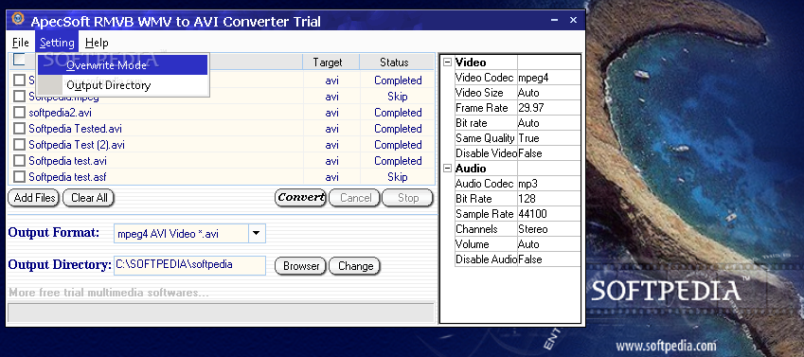Check the Softpedia test.asf checkbox

pos(20,177)
